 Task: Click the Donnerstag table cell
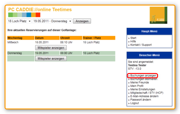[x=21, y=53]
